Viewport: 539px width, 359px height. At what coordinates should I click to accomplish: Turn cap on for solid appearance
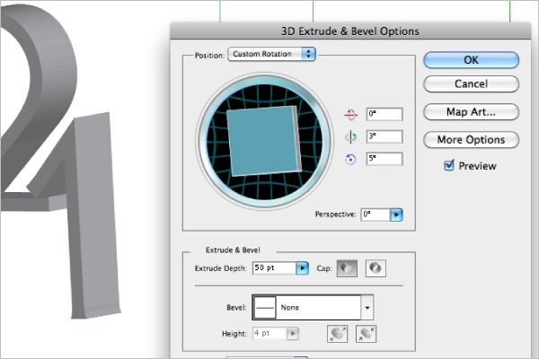[x=347, y=268]
